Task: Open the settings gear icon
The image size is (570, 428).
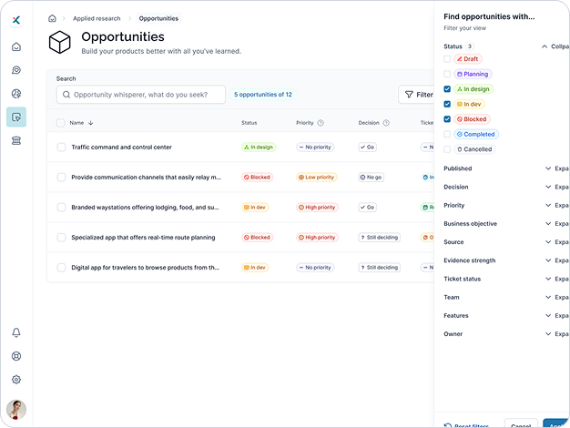Action: (16, 380)
